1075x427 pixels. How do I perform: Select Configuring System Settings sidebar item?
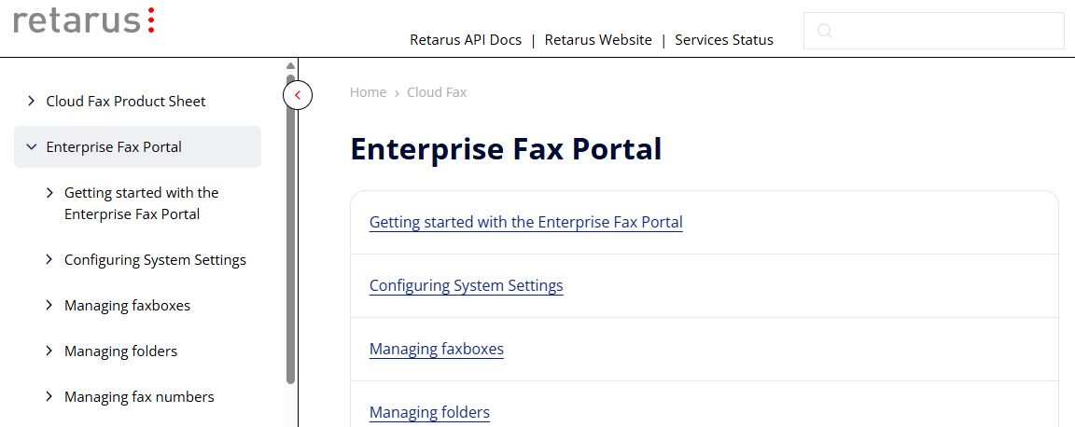coord(155,260)
